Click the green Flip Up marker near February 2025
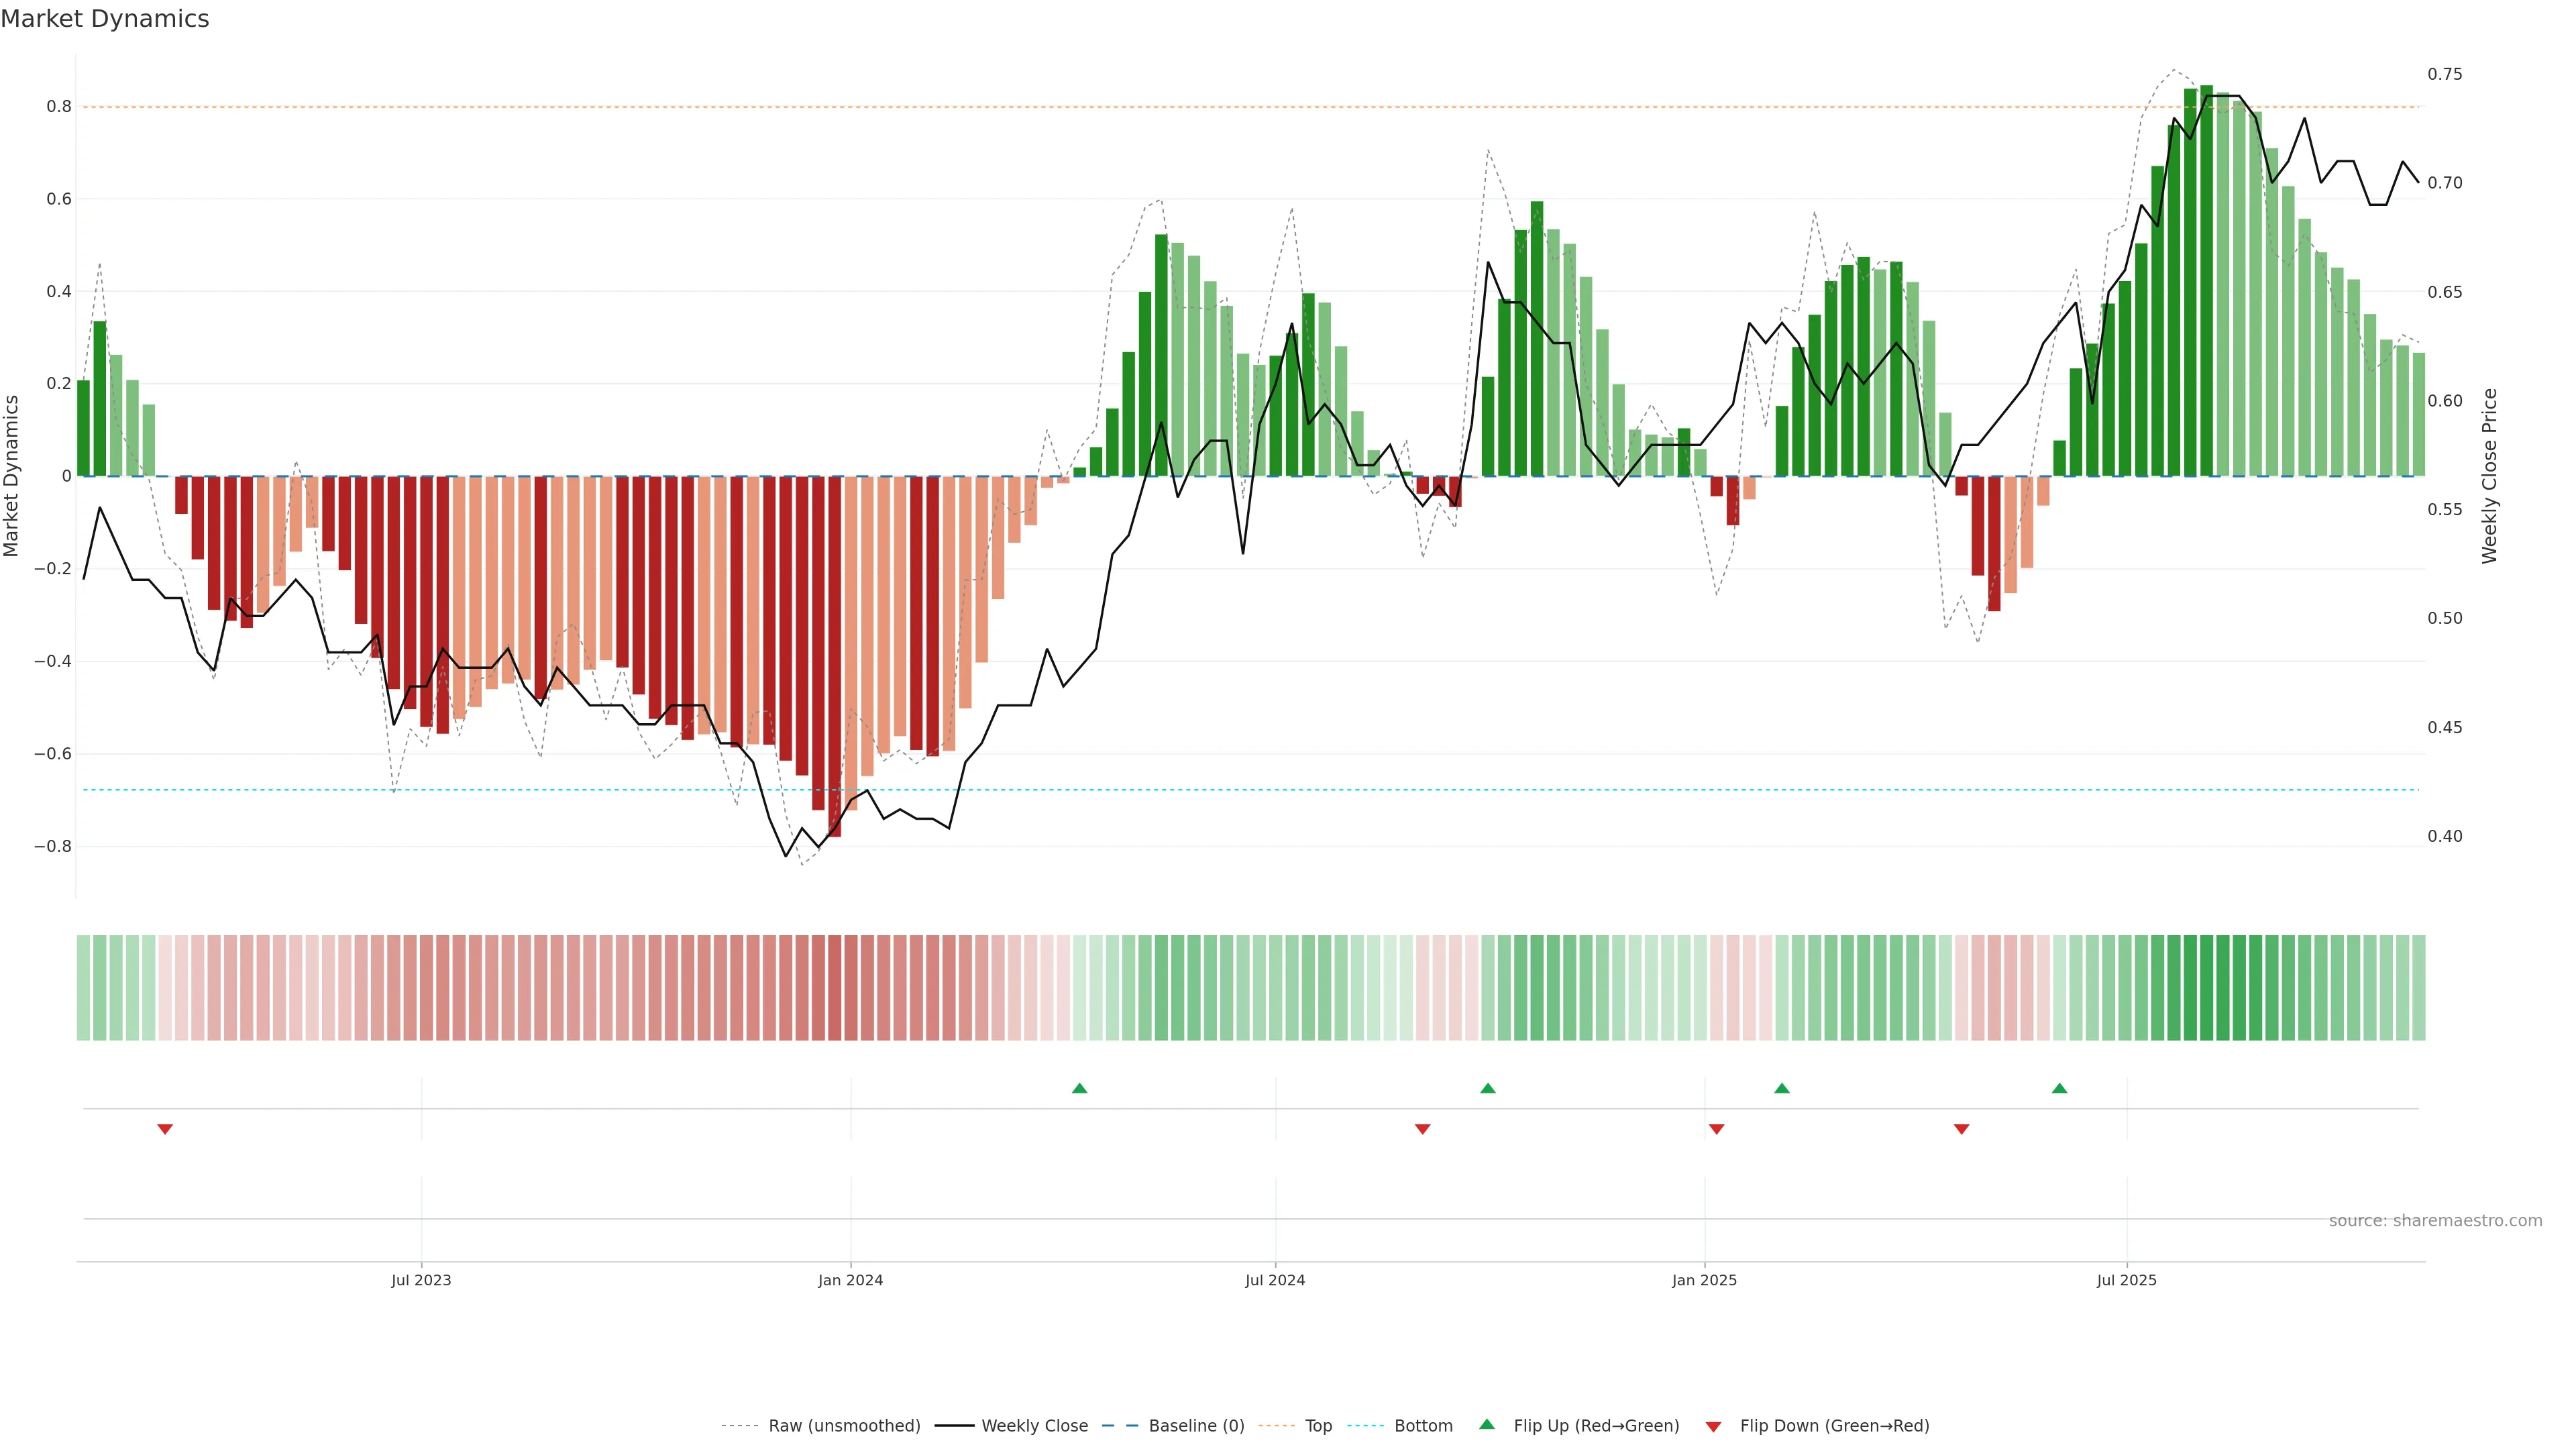 tap(1782, 1088)
